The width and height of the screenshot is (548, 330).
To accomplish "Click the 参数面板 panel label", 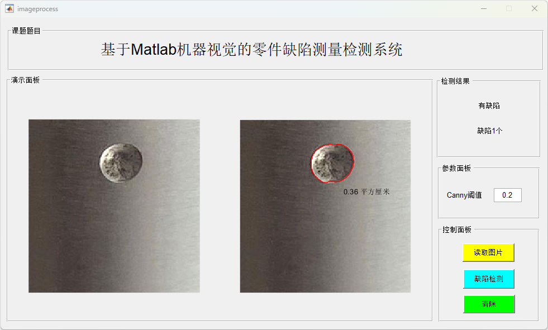I will coord(456,168).
